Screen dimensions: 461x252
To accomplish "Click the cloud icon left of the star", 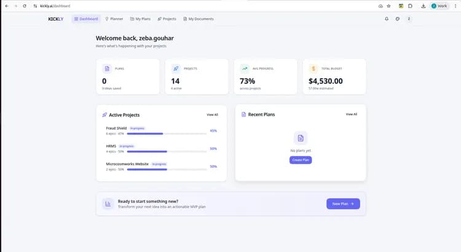I will [380, 6].
